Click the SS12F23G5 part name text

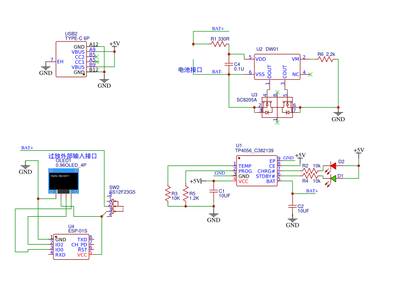point(122,192)
